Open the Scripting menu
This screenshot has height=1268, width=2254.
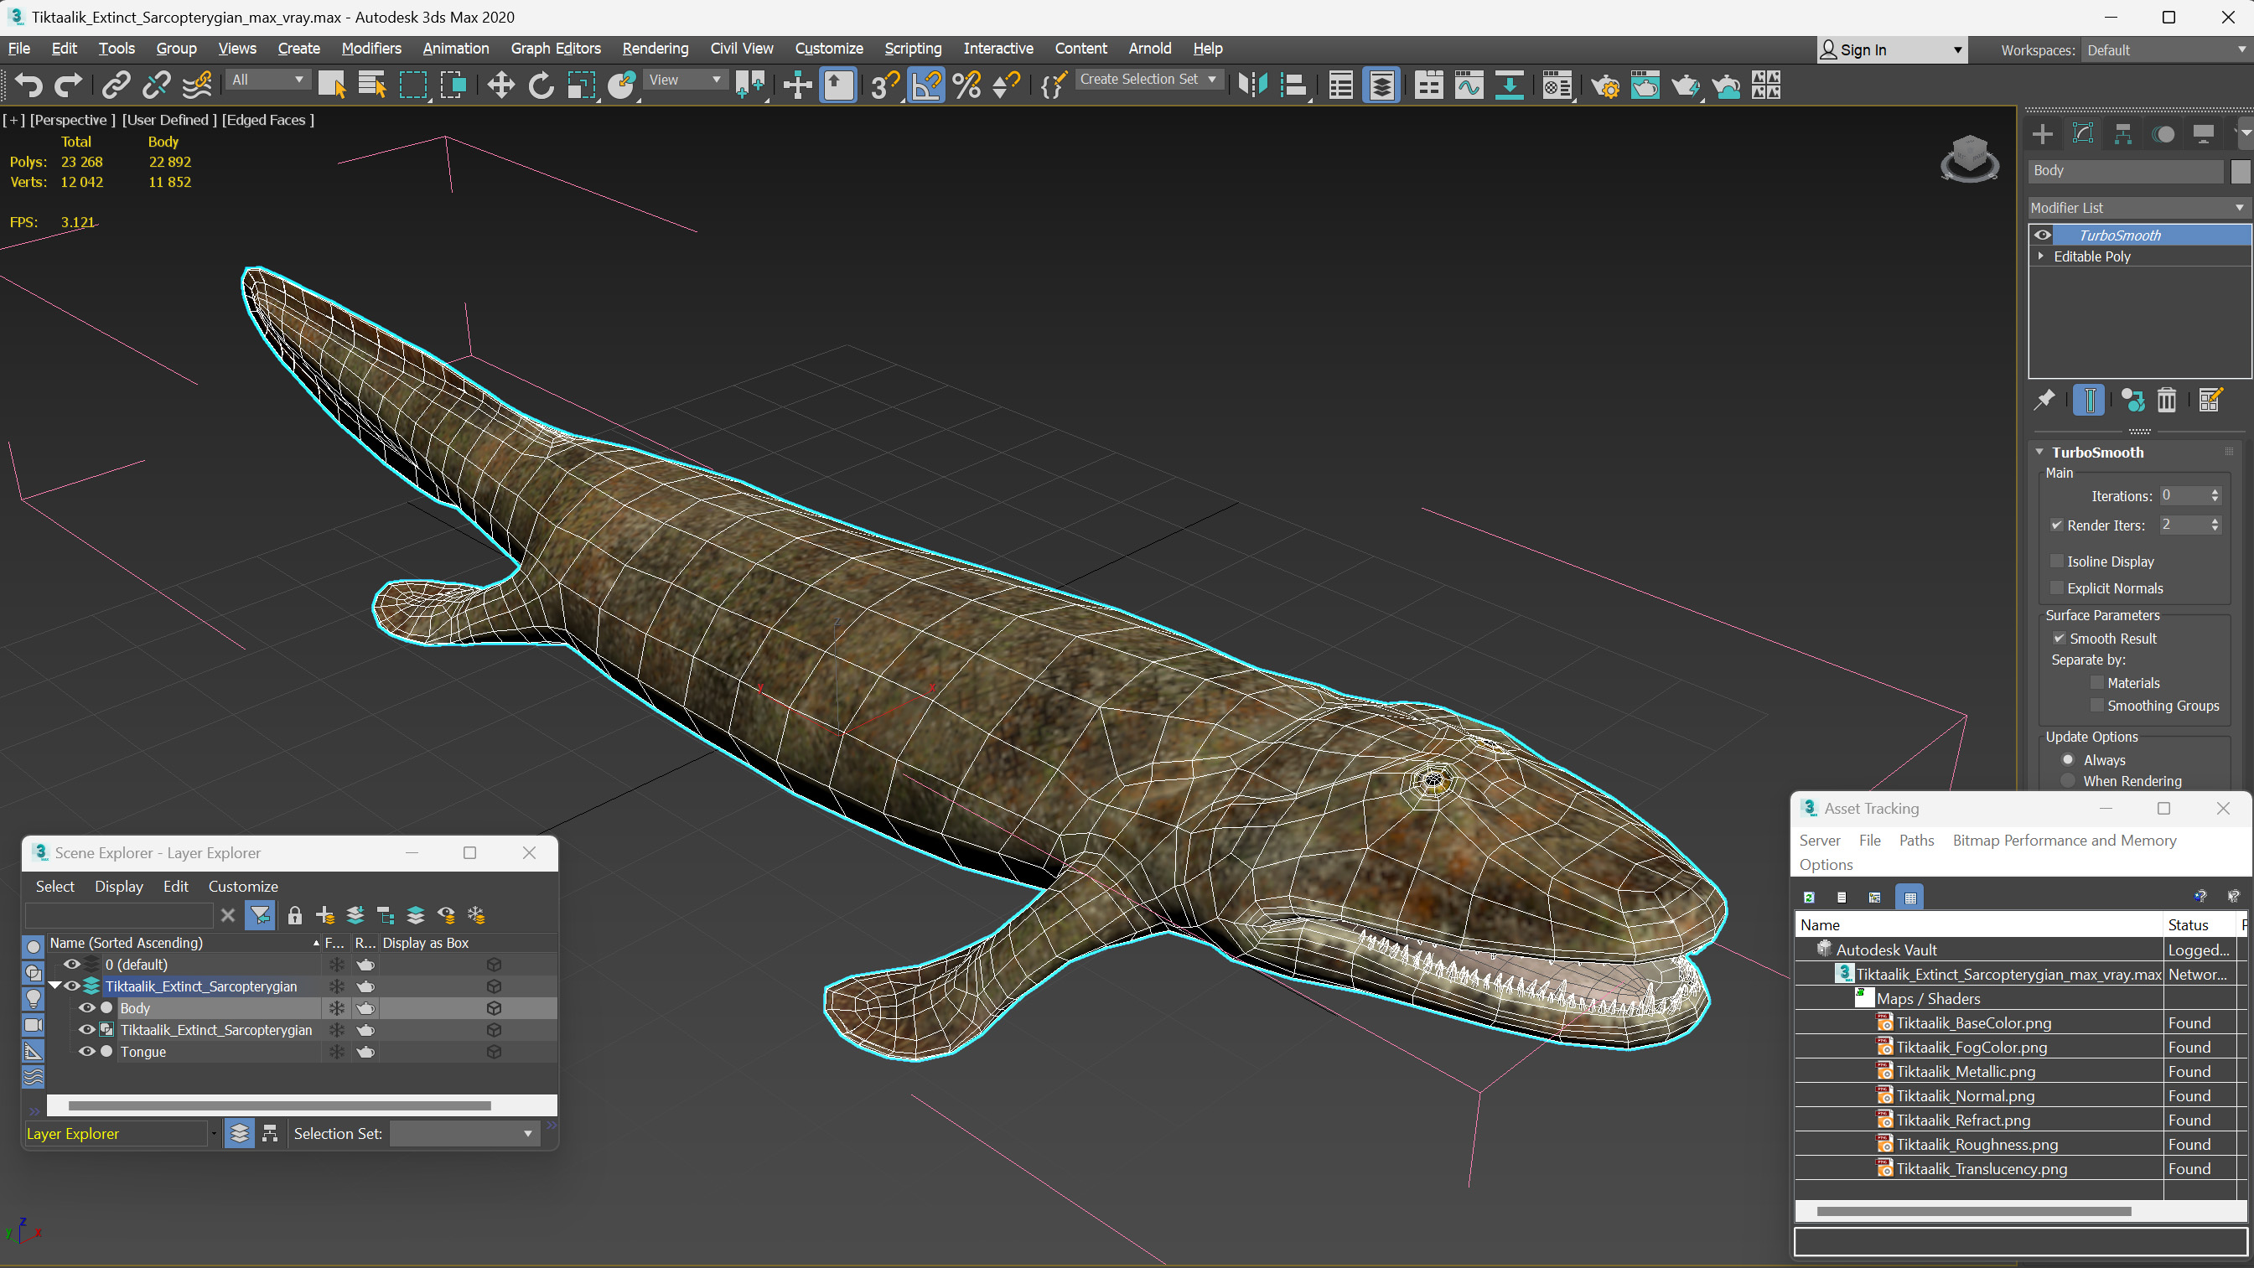click(912, 48)
